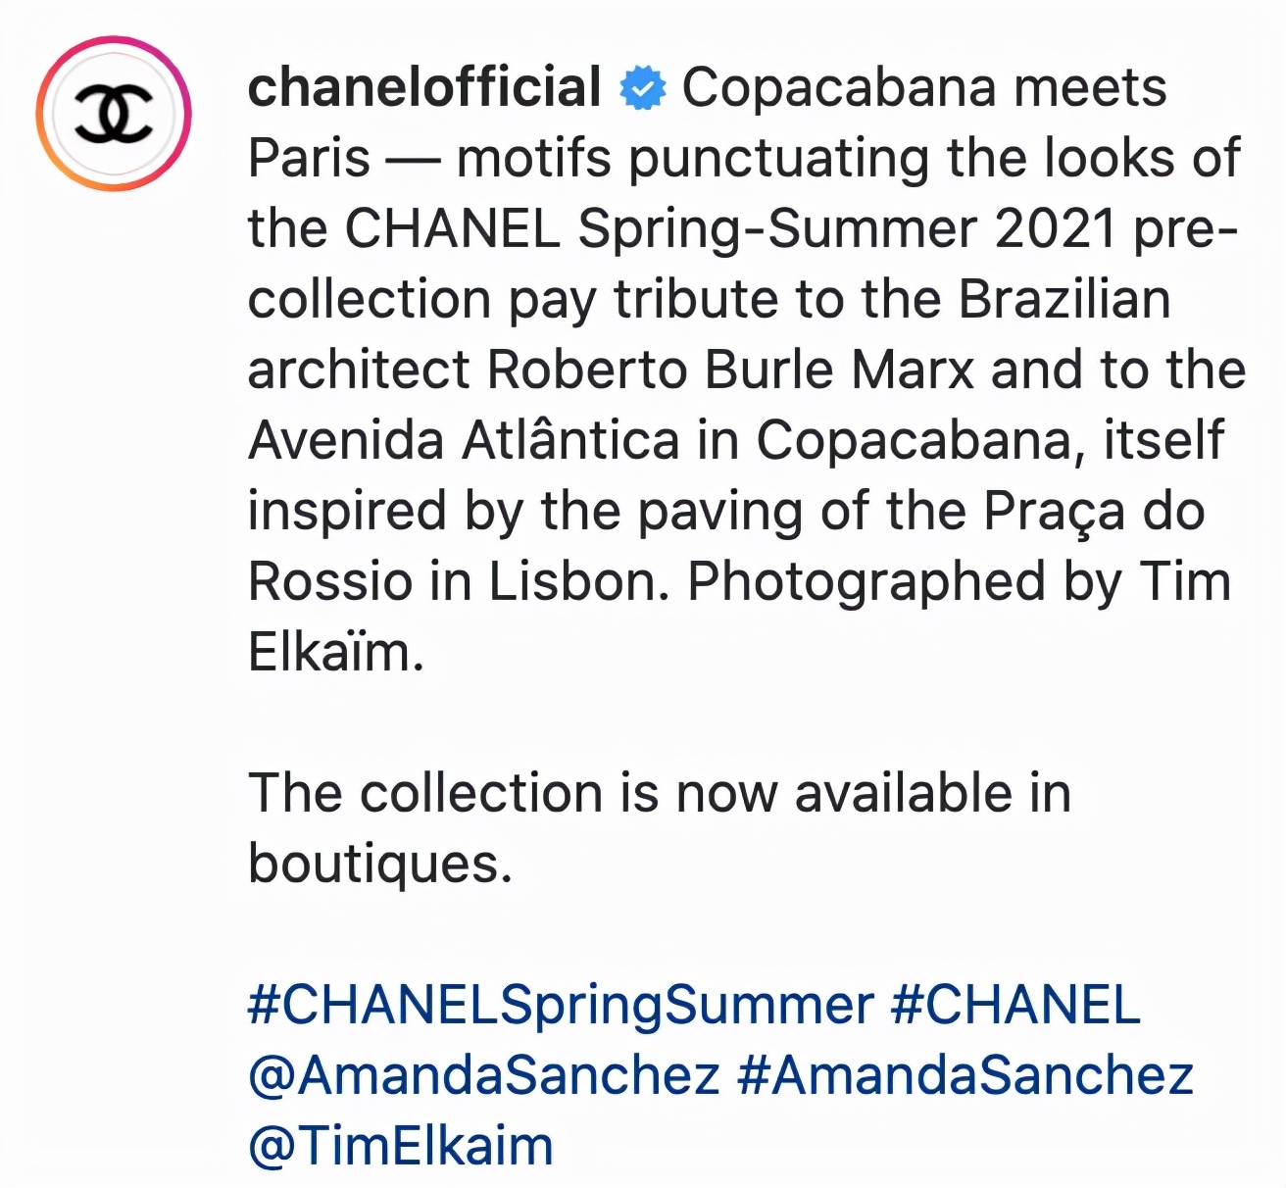This screenshot has height=1188, width=1286.
Task: Click the blue verified badge
Action: click(642, 88)
